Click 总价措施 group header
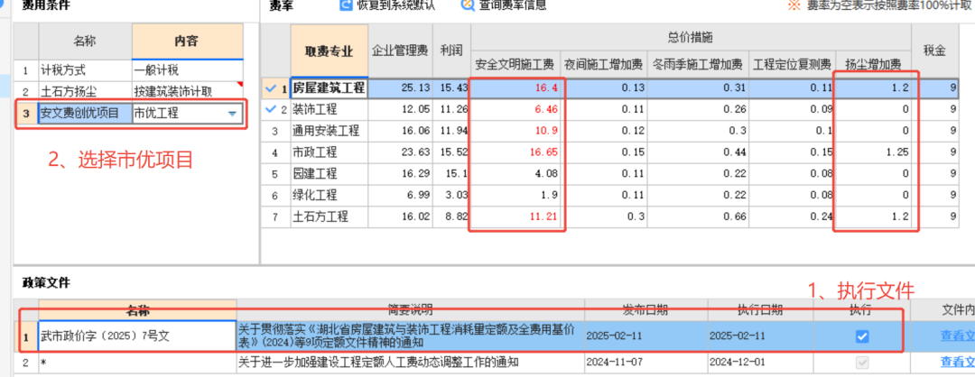The image size is (975, 377). pyautogui.click(x=691, y=37)
